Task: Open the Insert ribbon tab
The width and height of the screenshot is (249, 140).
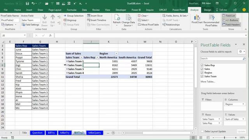Action: 29,10
